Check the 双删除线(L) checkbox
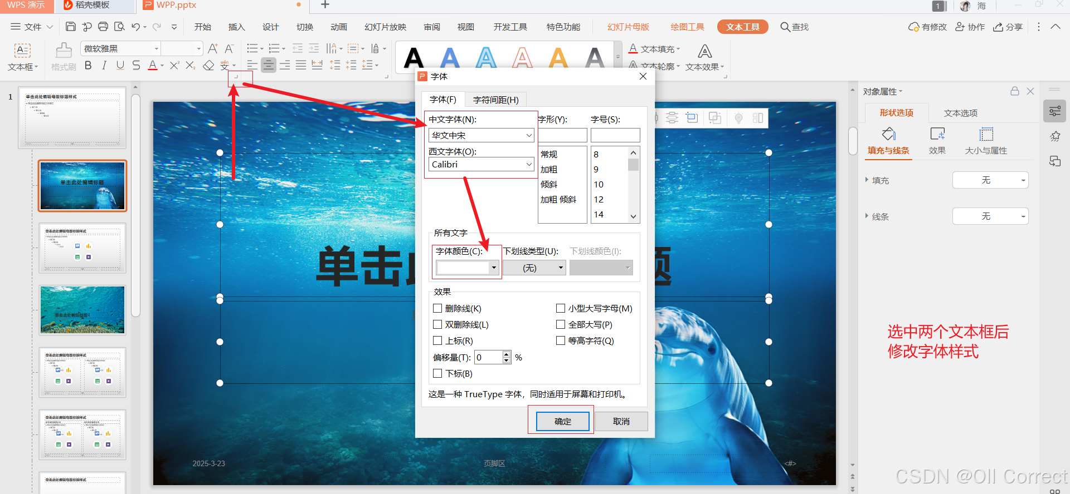Screen dimensions: 1070x494 437,324
